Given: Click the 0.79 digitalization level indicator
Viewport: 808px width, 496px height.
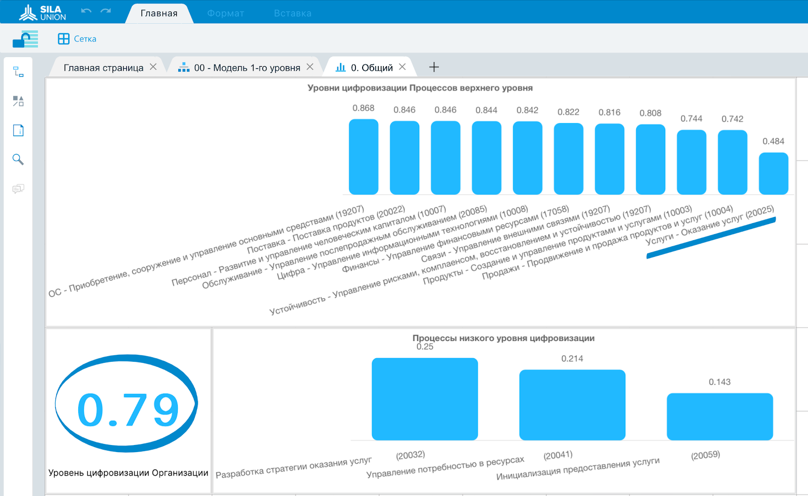Looking at the screenshot, I should tap(128, 409).
